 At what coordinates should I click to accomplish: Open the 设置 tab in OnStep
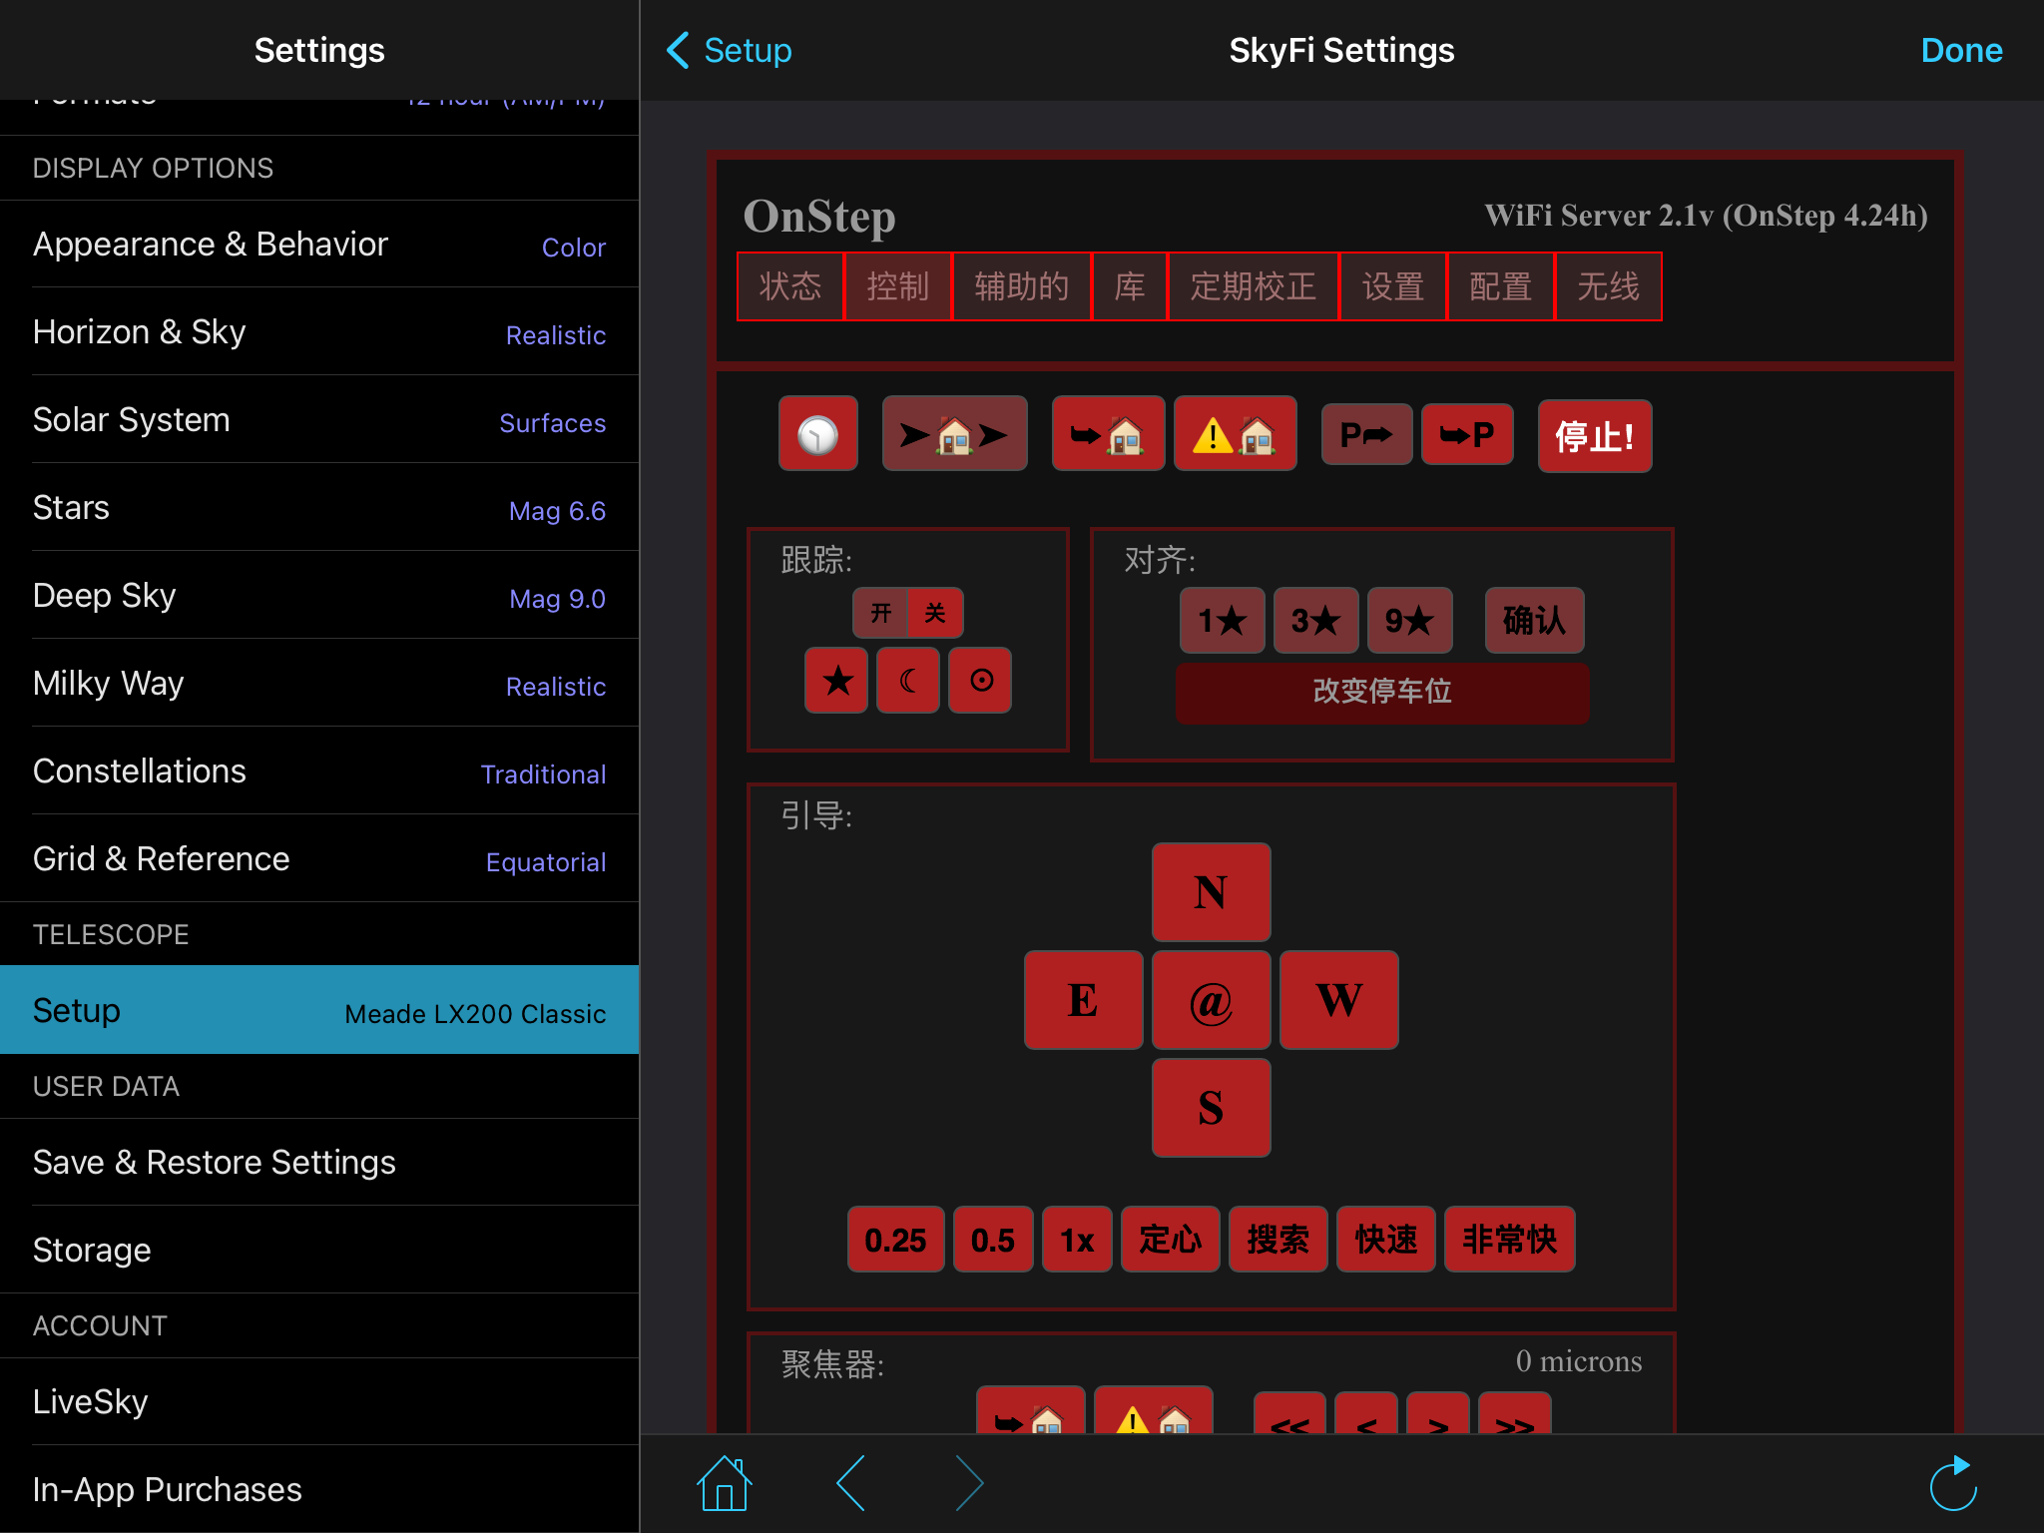(x=1392, y=287)
